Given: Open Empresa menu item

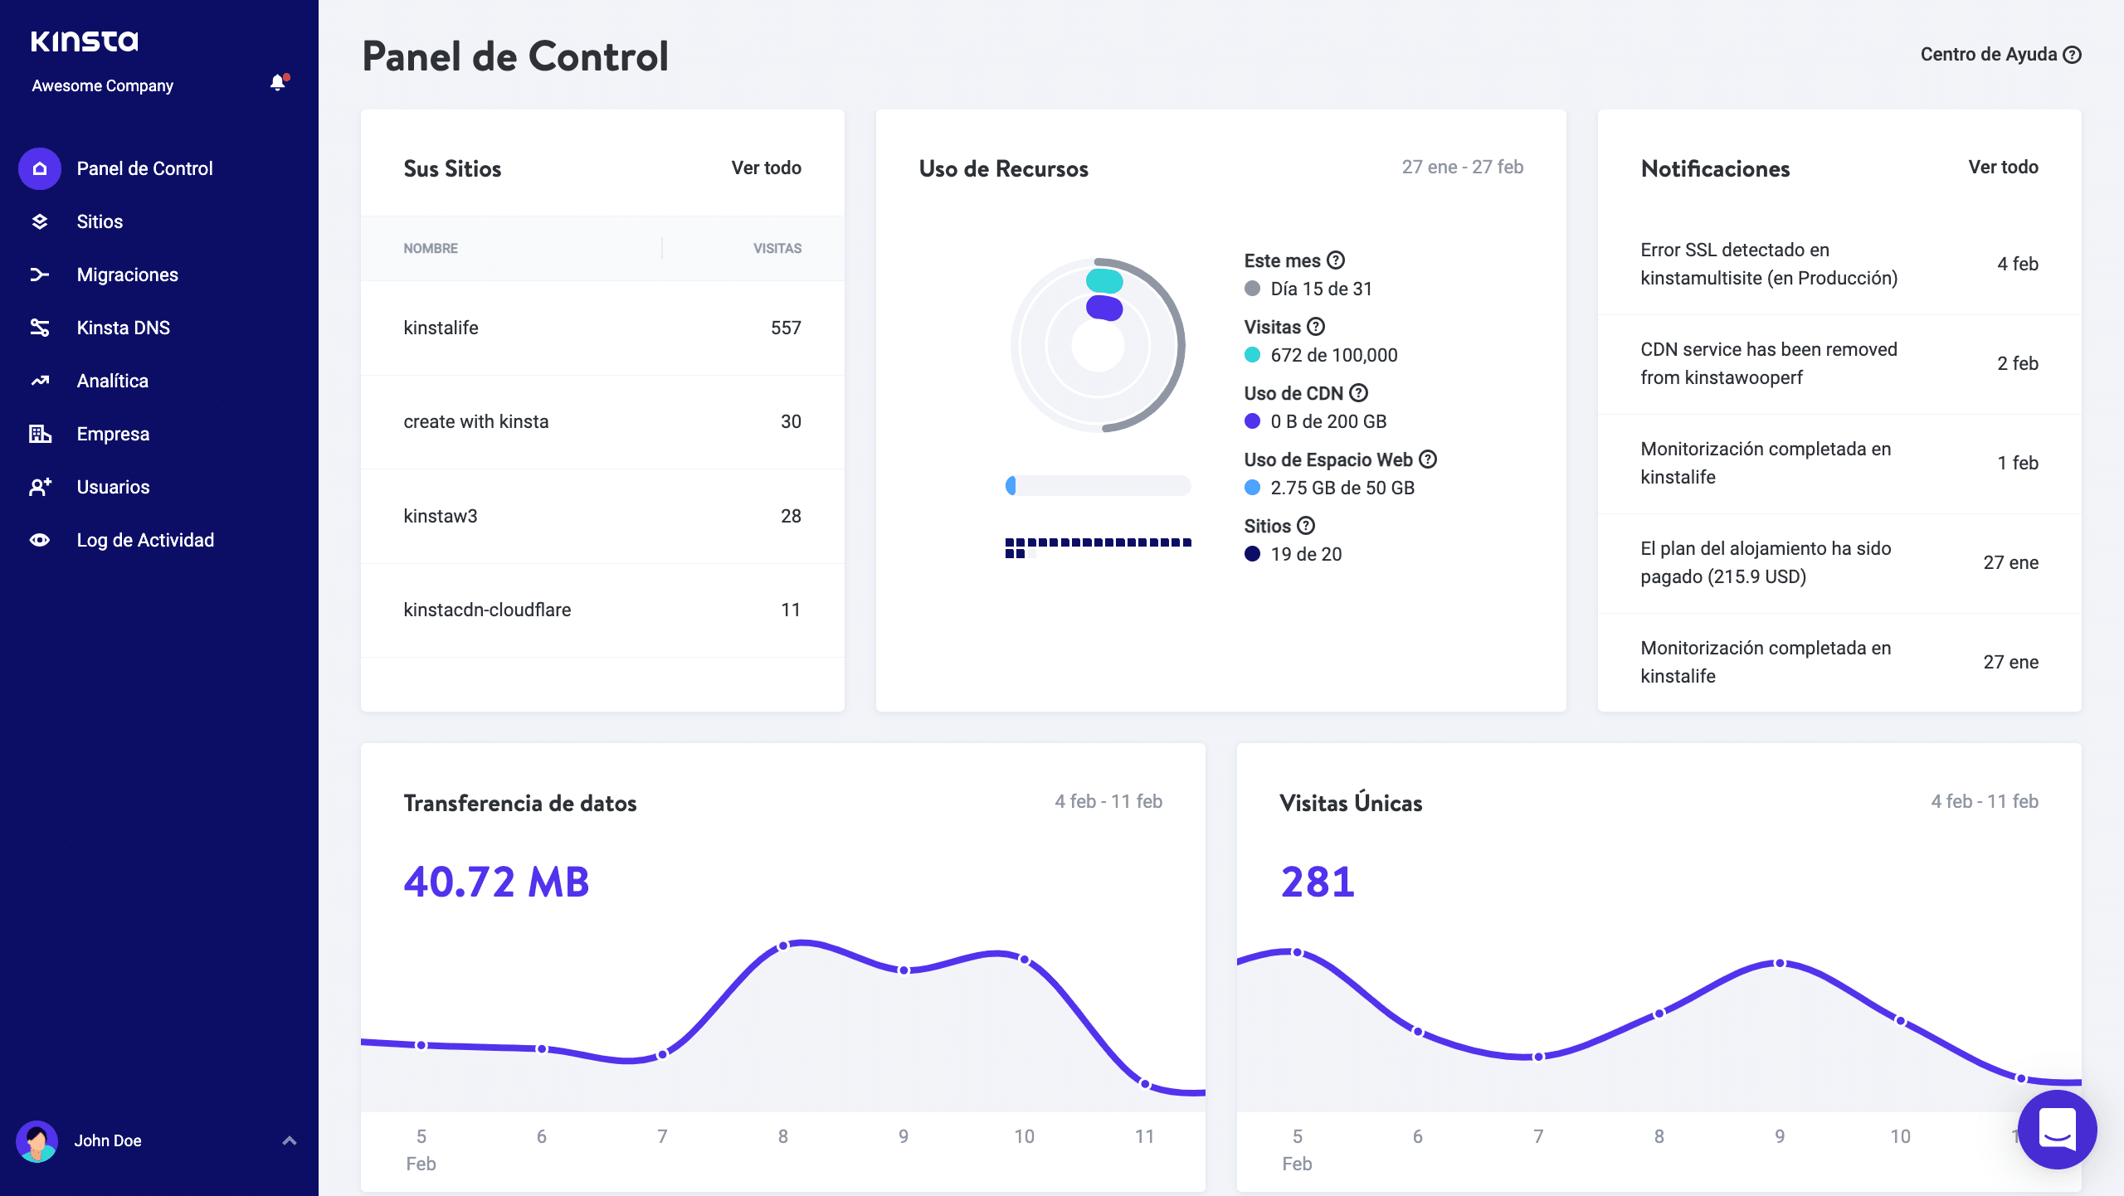Looking at the screenshot, I should (113, 434).
